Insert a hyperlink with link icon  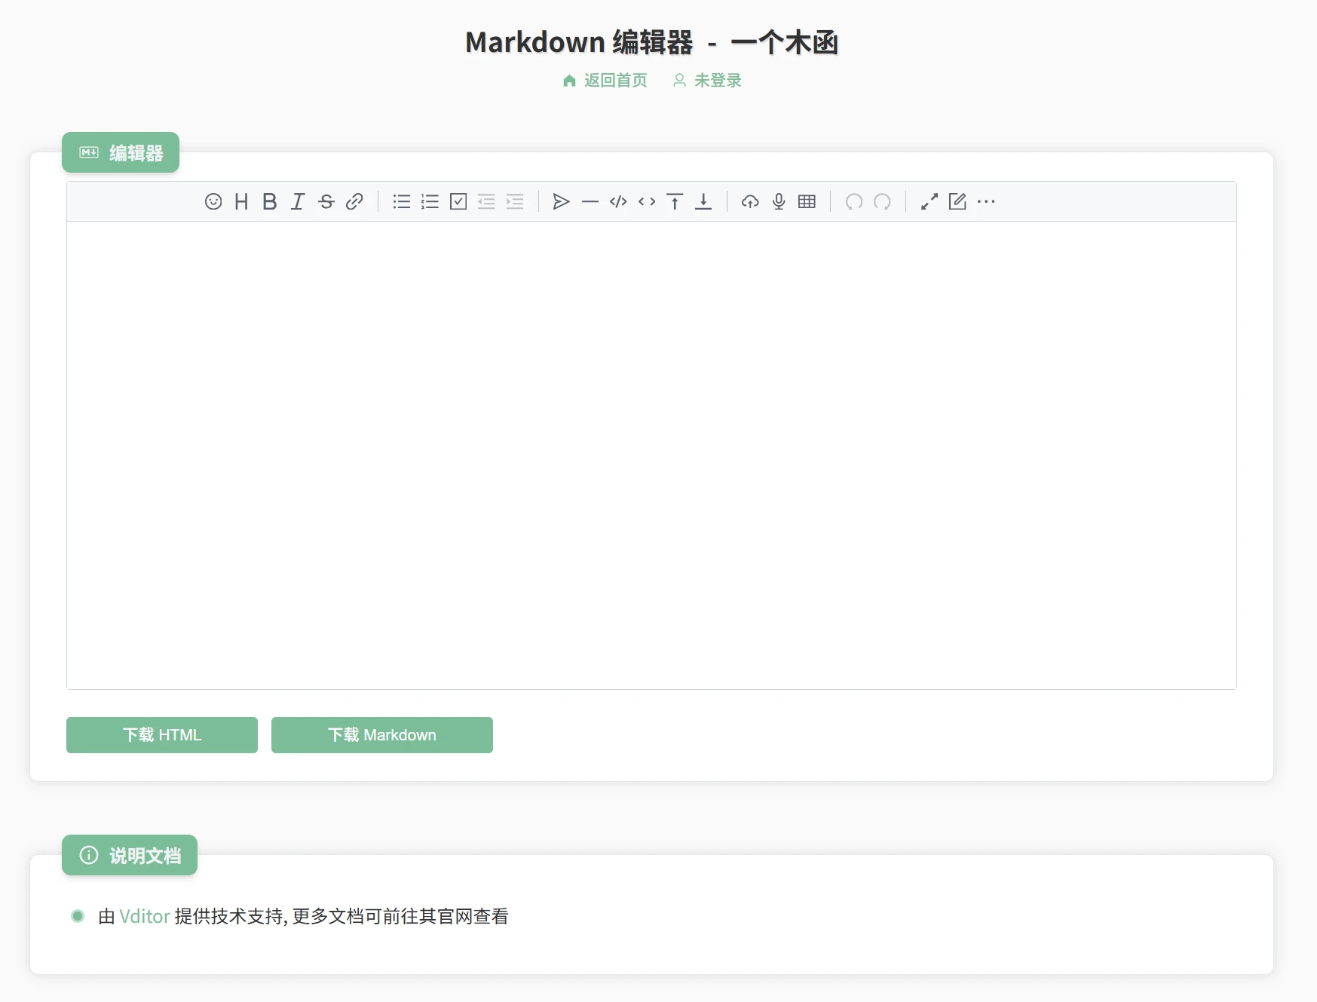click(x=354, y=201)
